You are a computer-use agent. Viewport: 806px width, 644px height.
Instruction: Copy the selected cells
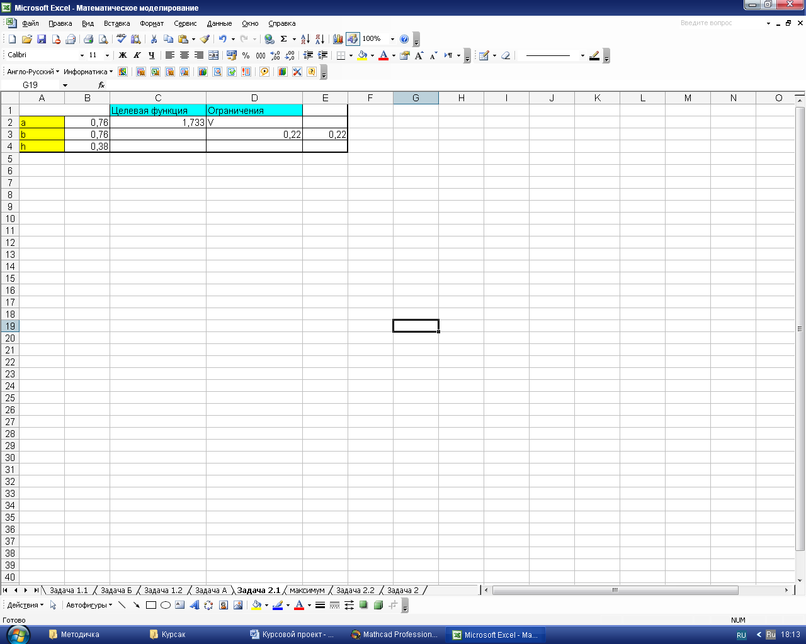pyautogui.click(x=168, y=39)
